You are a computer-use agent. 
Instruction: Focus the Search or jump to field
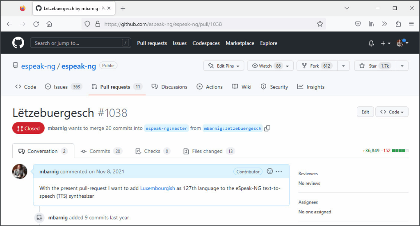[80, 43]
